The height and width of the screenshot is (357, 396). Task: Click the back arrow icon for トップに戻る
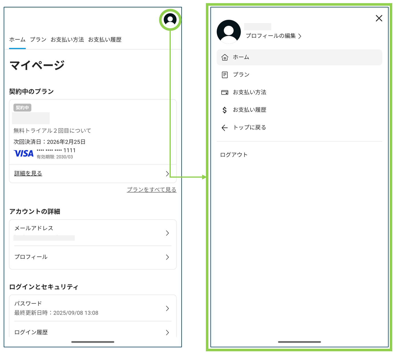[225, 128]
